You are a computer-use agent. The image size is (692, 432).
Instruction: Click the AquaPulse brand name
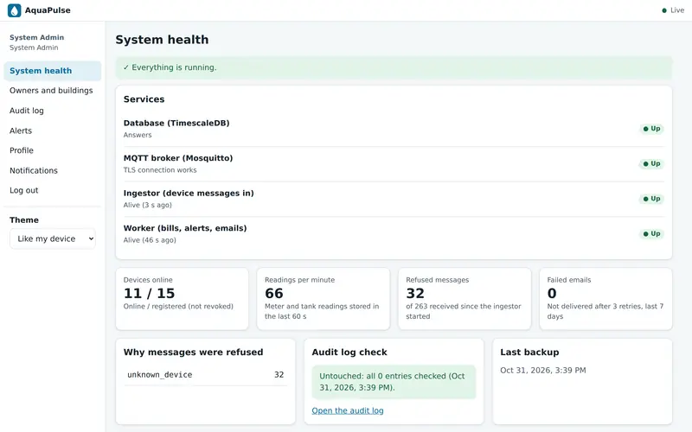pyautogui.click(x=48, y=10)
